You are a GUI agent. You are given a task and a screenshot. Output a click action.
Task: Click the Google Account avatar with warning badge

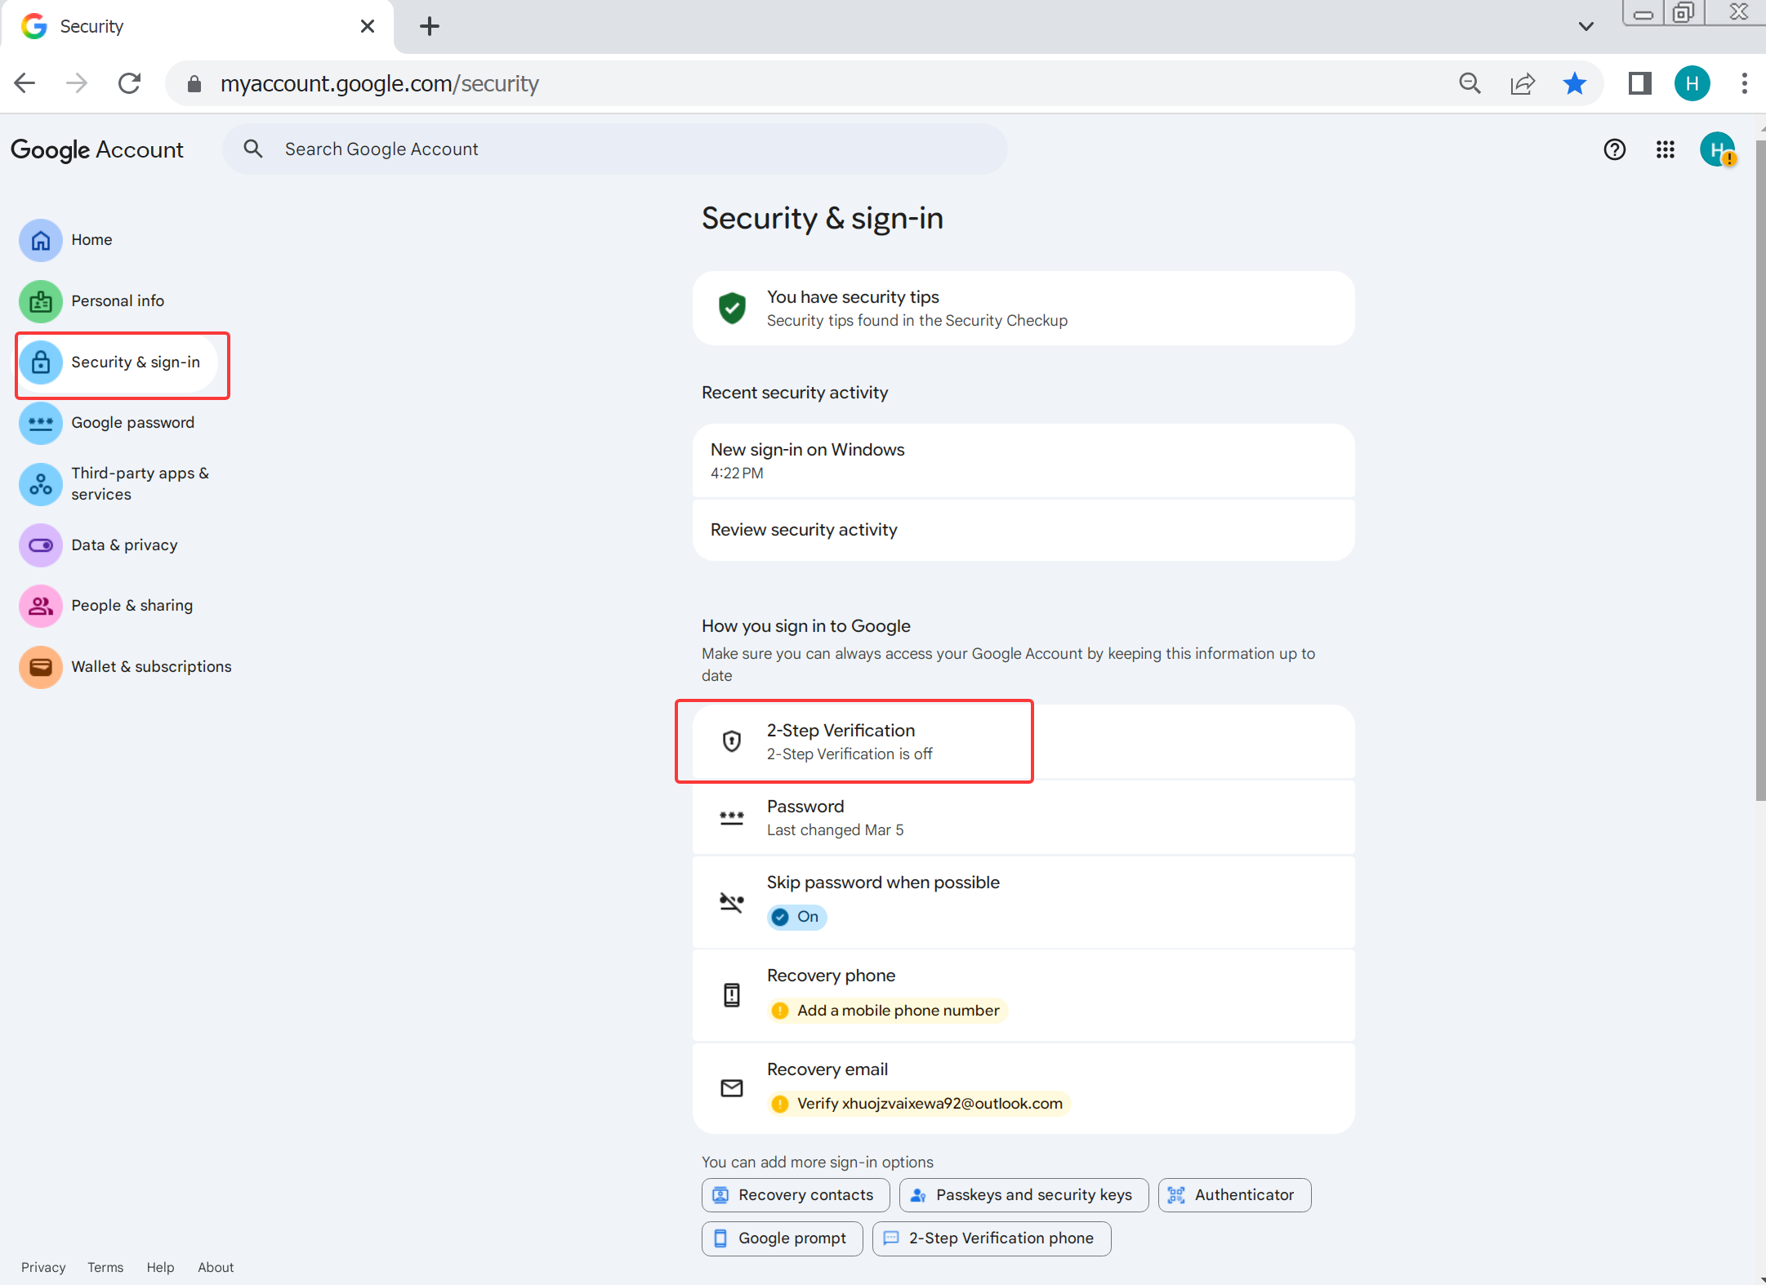(x=1718, y=149)
